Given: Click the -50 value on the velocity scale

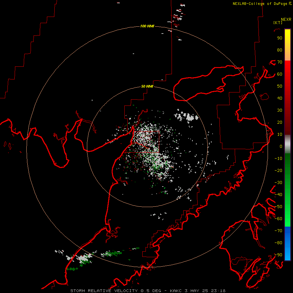Looking at the screenshot, I should point(278,207).
